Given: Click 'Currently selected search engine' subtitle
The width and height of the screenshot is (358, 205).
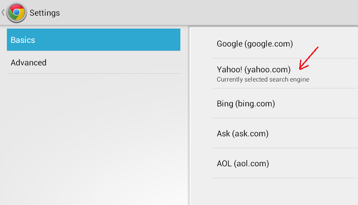Looking at the screenshot, I should pos(263,79).
